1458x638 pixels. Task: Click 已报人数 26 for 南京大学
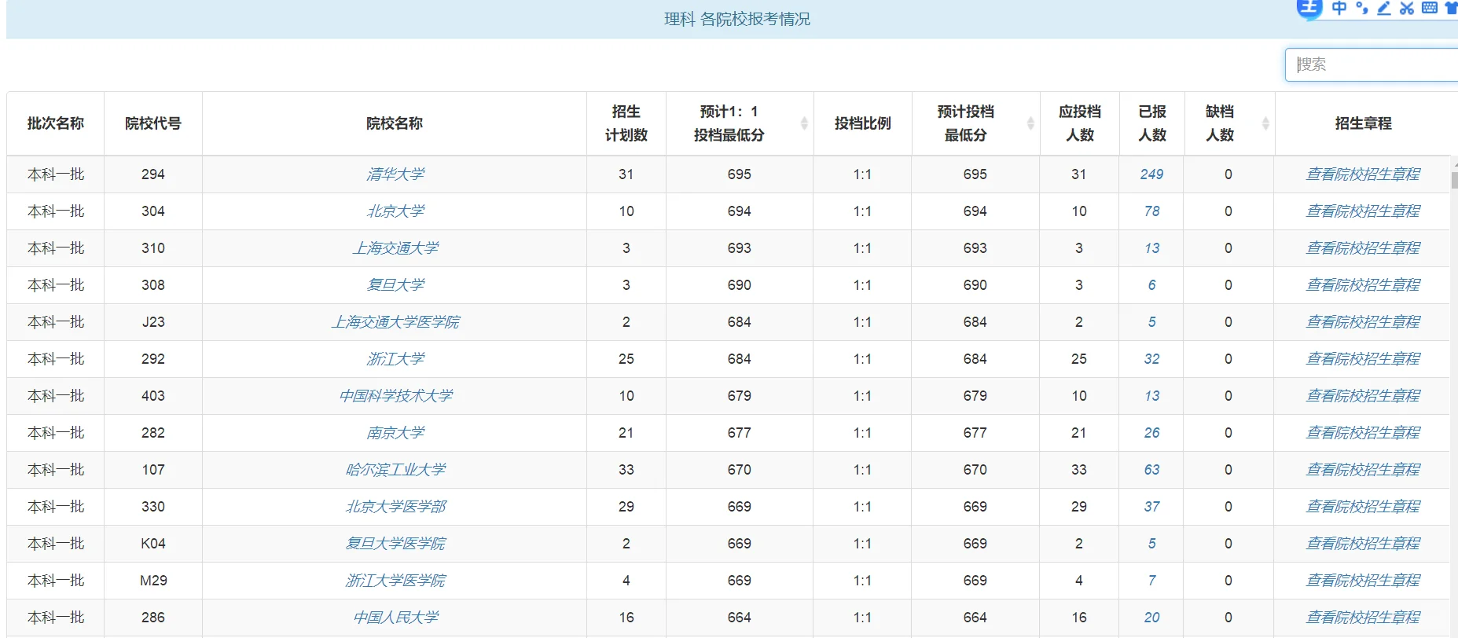[x=1151, y=433]
